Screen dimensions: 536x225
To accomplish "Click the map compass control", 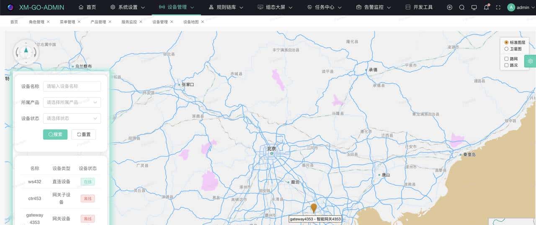I will [26, 52].
